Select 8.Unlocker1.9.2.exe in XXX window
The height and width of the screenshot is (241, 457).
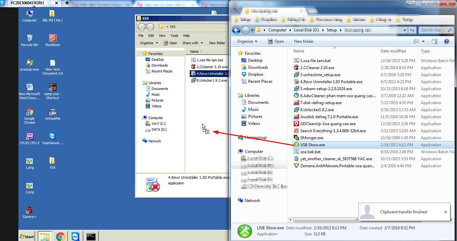(x=209, y=80)
